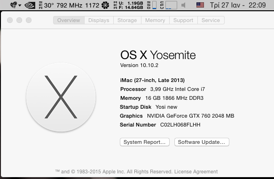Click the NVIDIA eye icon in menu bar
Image resolution: width=274 pixels, height=179 pixels.
[x=30, y=5]
